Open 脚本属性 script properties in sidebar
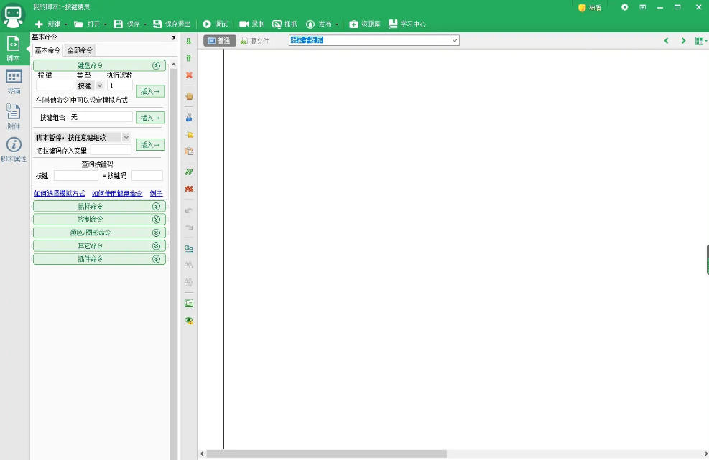The width and height of the screenshot is (709, 460). pos(14,149)
